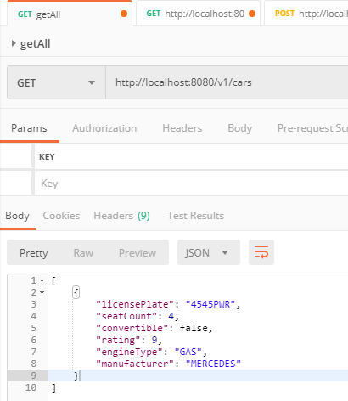Select the Authorization request tab
348x401 pixels.
104,128
